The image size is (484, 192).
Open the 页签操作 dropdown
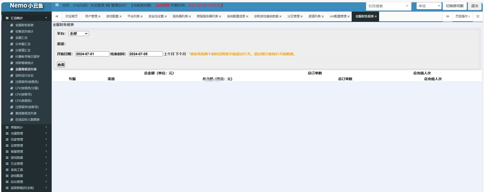pos(463,16)
